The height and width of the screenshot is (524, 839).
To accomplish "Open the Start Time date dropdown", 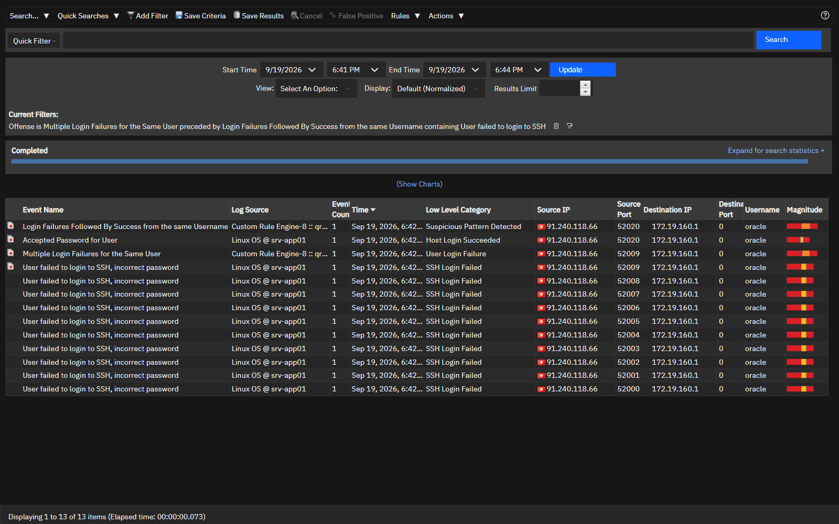I will [291, 70].
